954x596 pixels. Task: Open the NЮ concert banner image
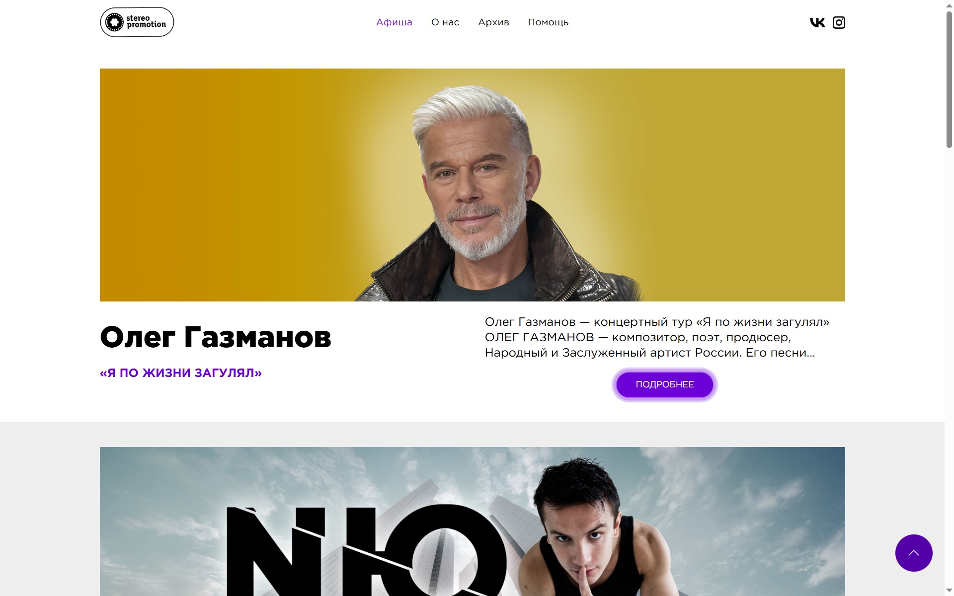tap(472, 521)
